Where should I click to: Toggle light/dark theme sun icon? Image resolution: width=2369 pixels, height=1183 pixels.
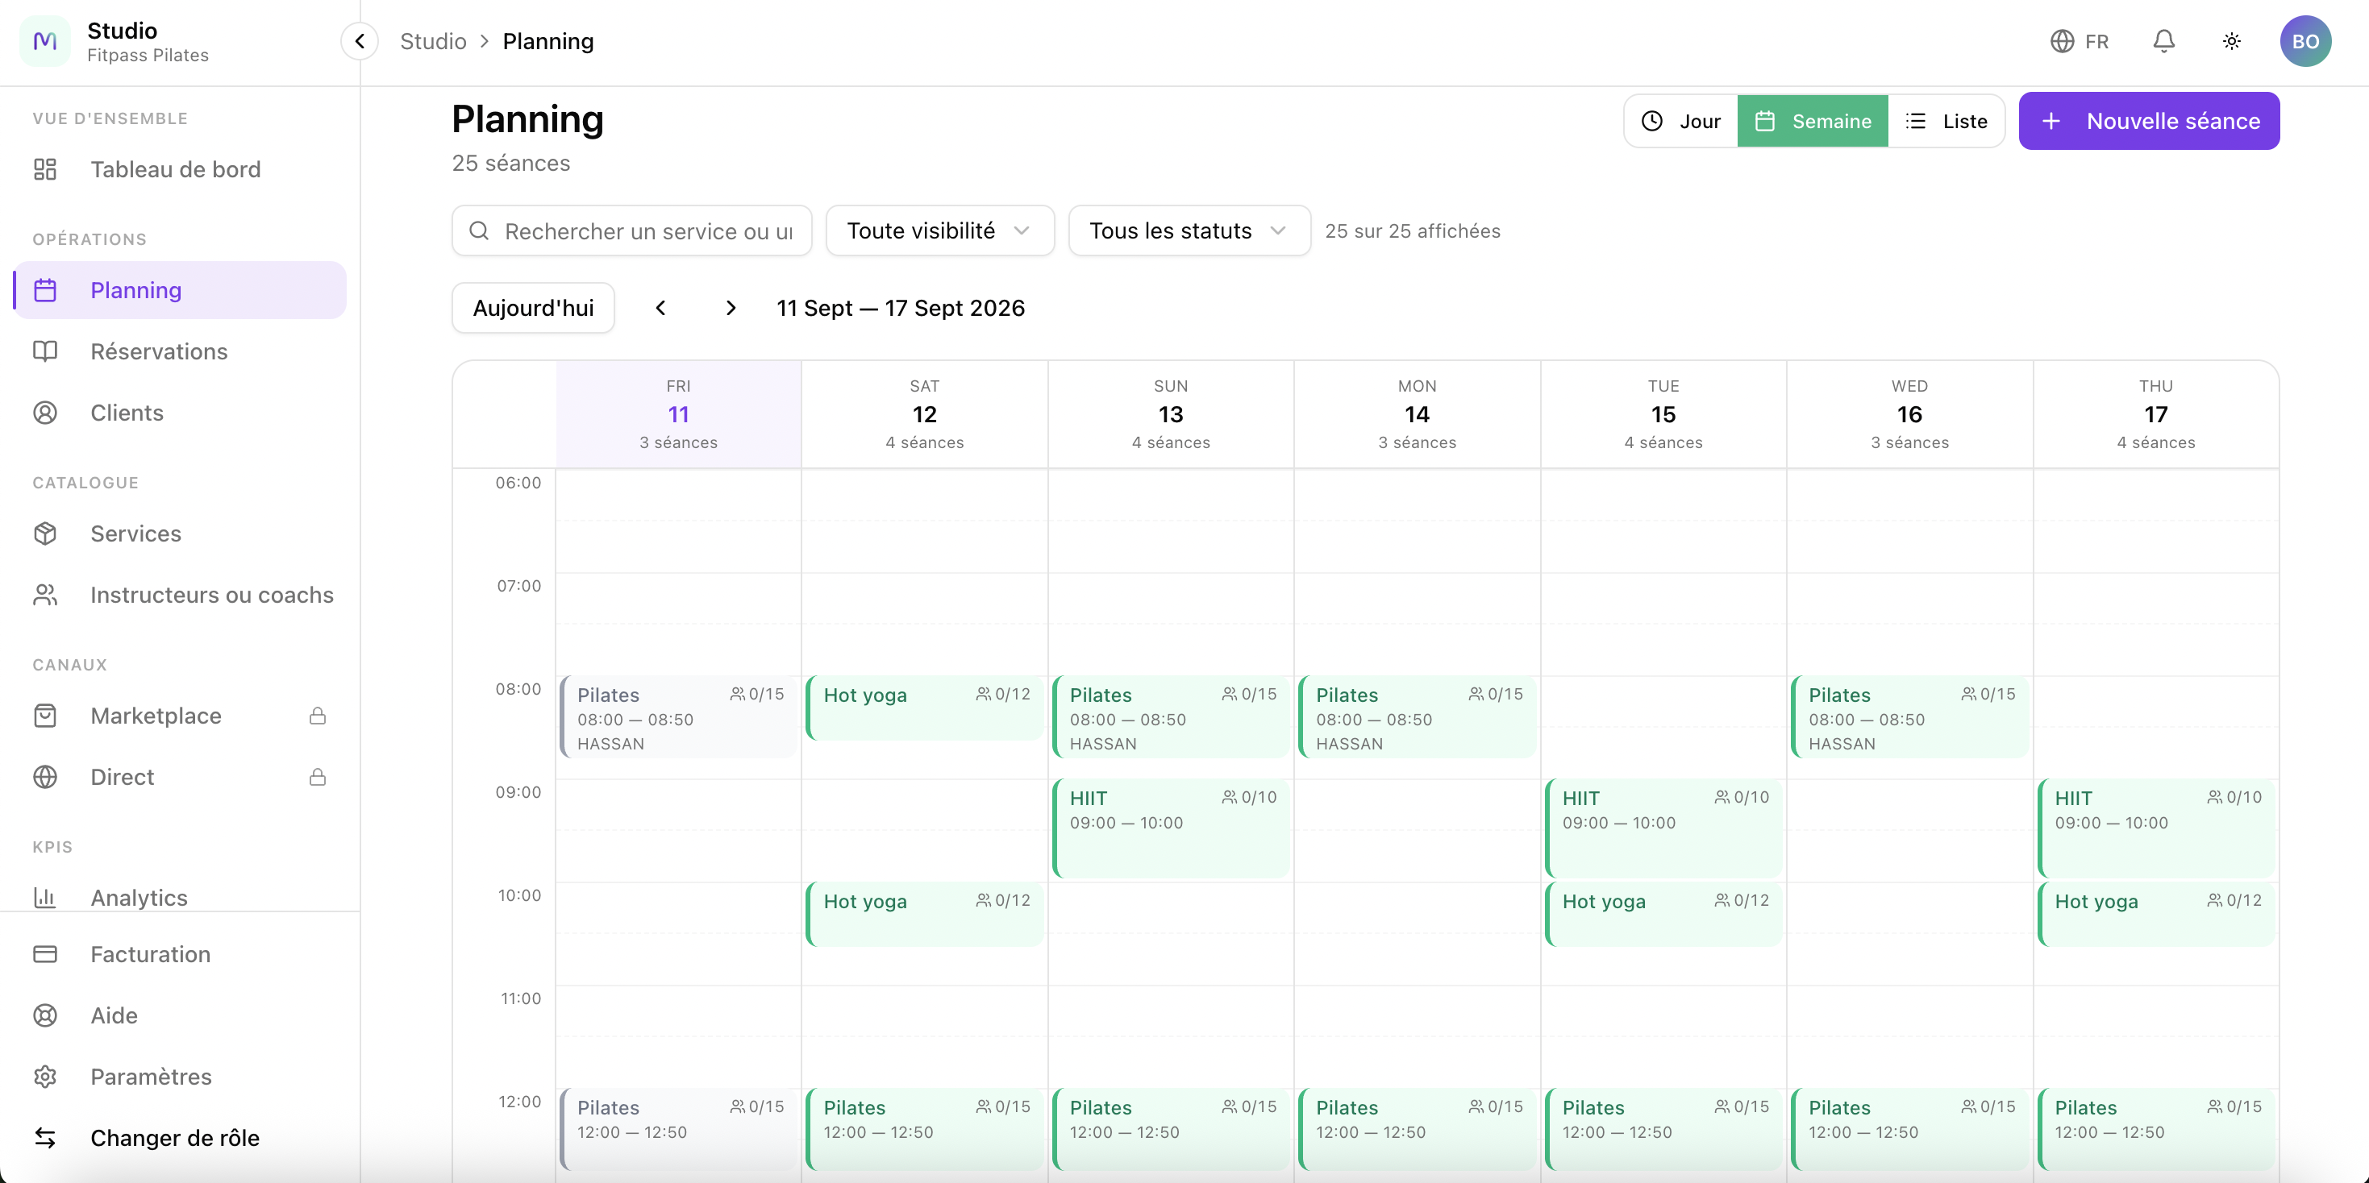[x=2232, y=41]
